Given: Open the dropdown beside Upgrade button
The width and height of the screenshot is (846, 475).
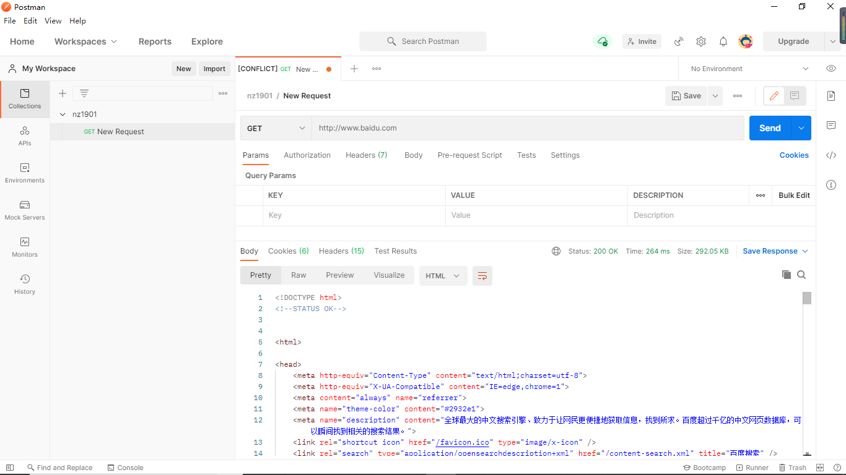Looking at the screenshot, I should click(832, 41).
